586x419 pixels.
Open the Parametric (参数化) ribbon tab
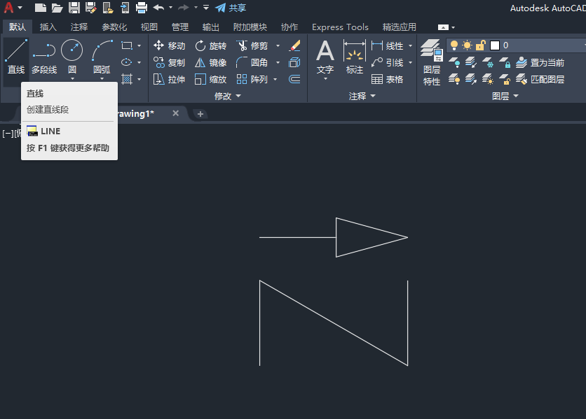[114, 27]
